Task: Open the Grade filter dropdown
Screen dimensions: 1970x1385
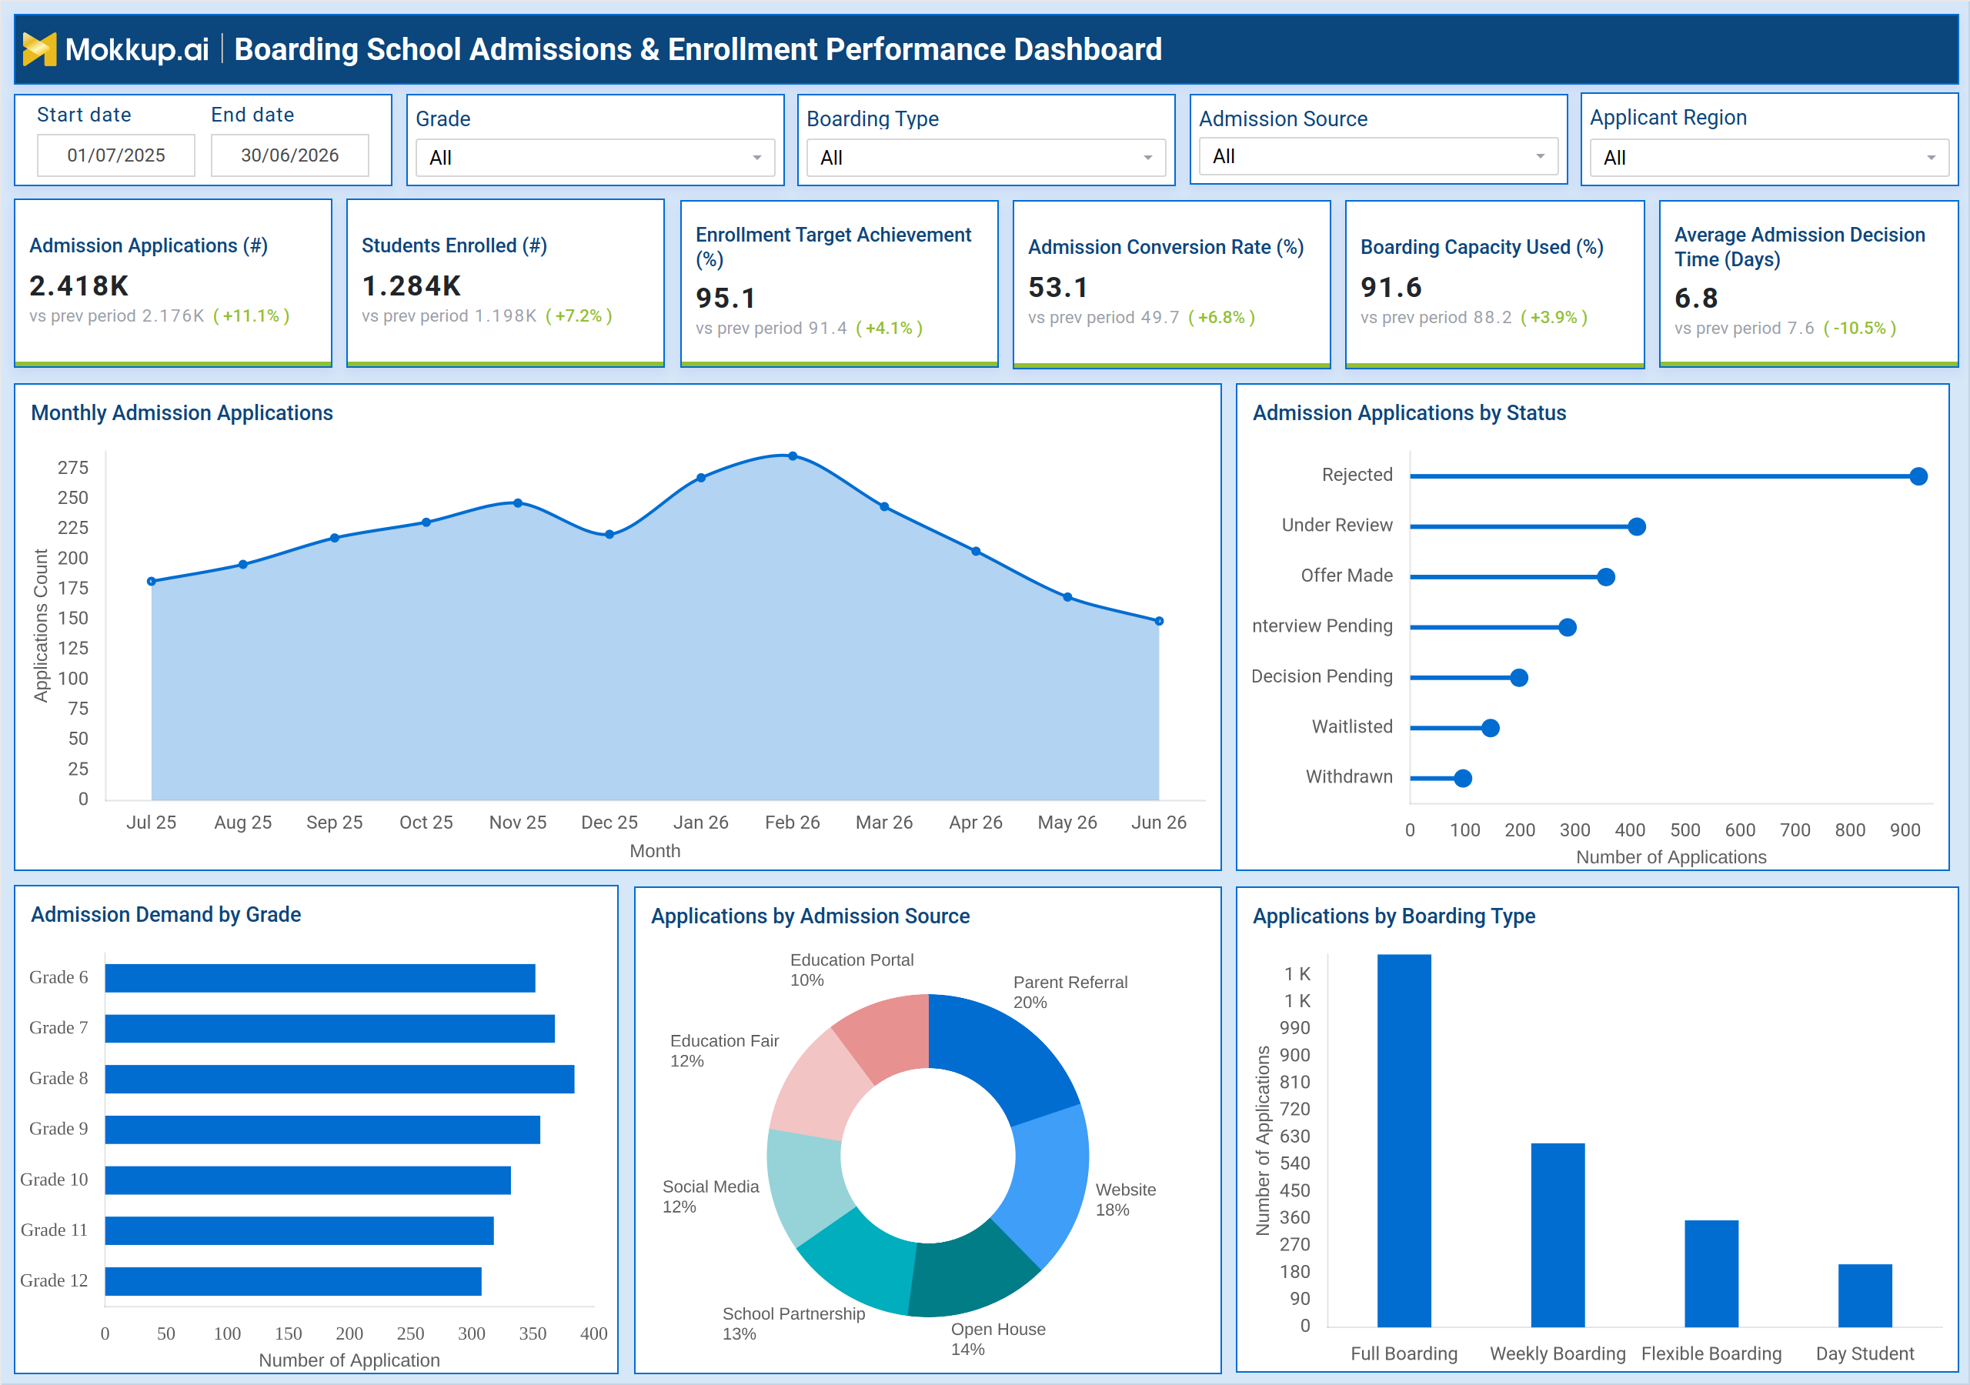Action: tap(595, 158)
